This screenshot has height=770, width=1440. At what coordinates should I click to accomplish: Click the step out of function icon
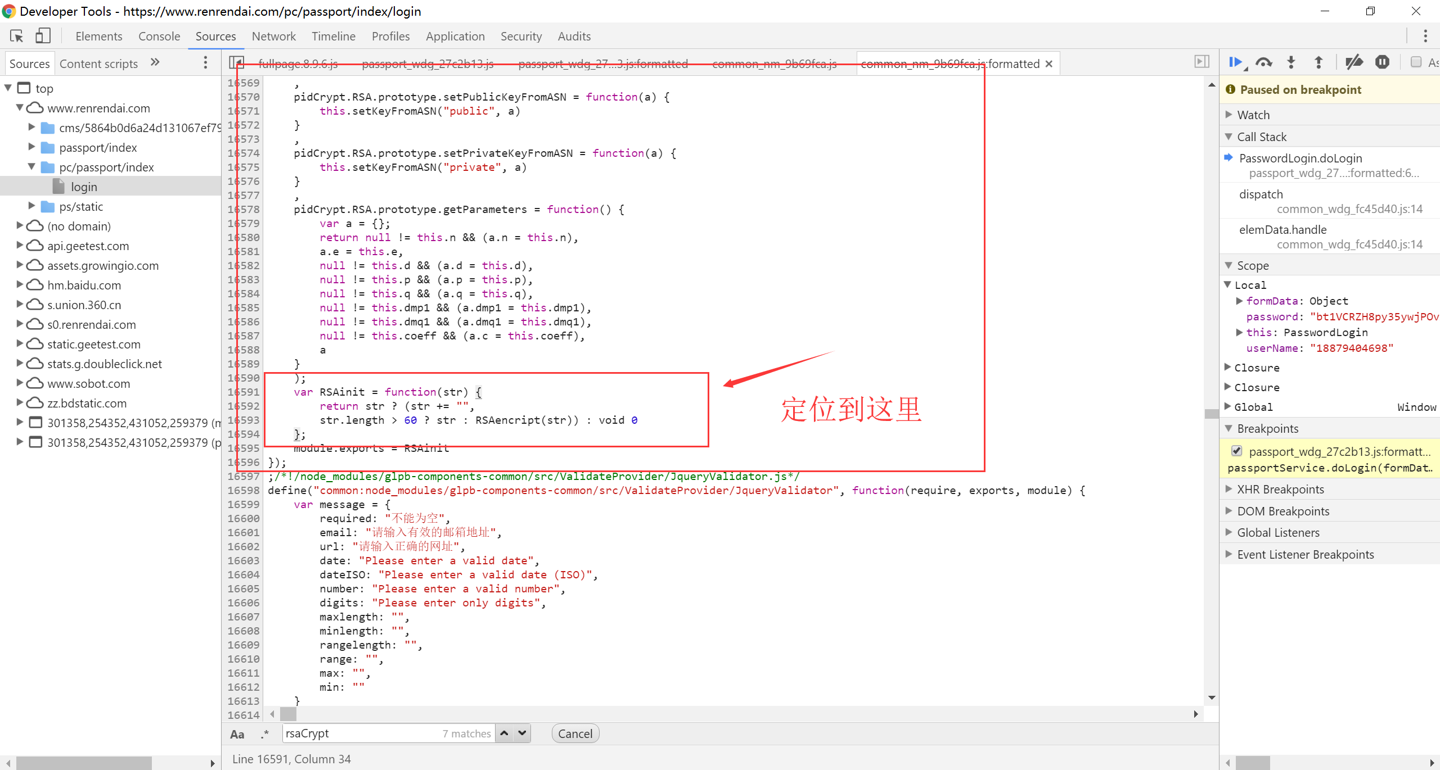pos(1318,62)
